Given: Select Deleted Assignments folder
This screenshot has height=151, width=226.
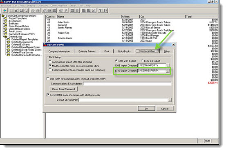Looking at the screenshot, I should click(x=22, y=42).
